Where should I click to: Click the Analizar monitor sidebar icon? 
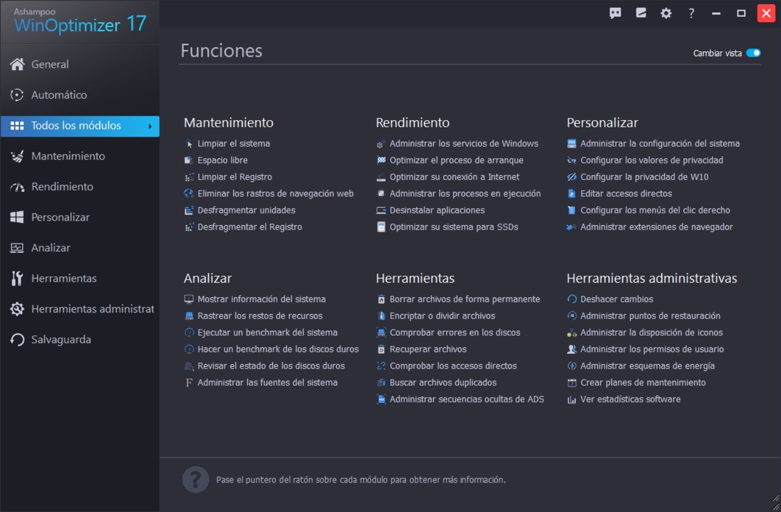click(17, 247)
